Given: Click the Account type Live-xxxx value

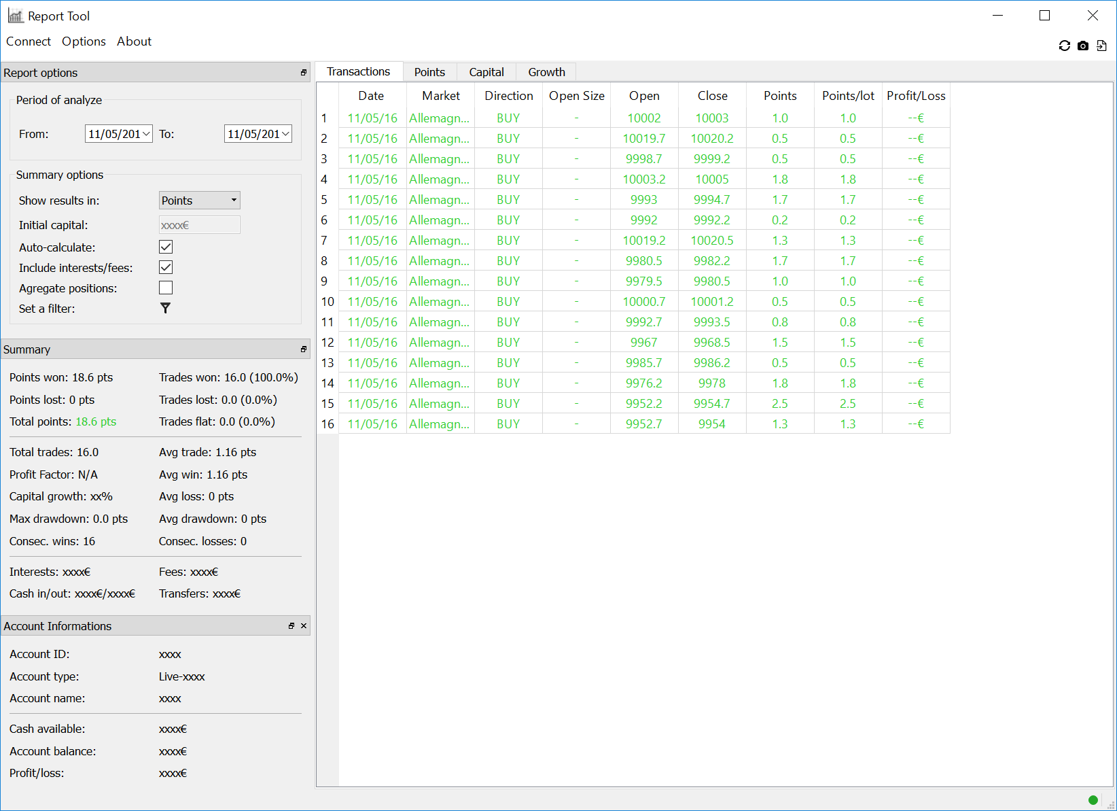Looking at the screenshot, I should [182, 676].
